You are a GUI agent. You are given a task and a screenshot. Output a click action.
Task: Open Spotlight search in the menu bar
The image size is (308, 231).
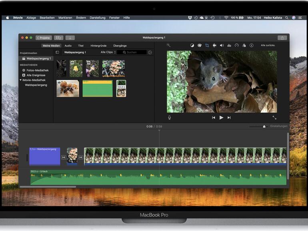tap(287, 18)
